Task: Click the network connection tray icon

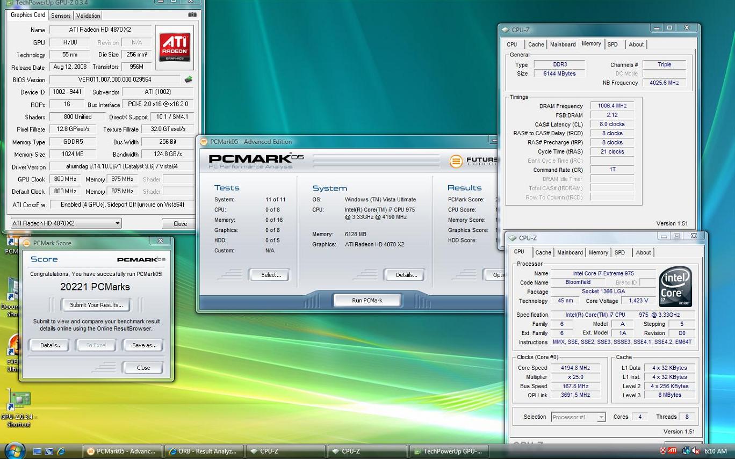Action: click(686, 451)
